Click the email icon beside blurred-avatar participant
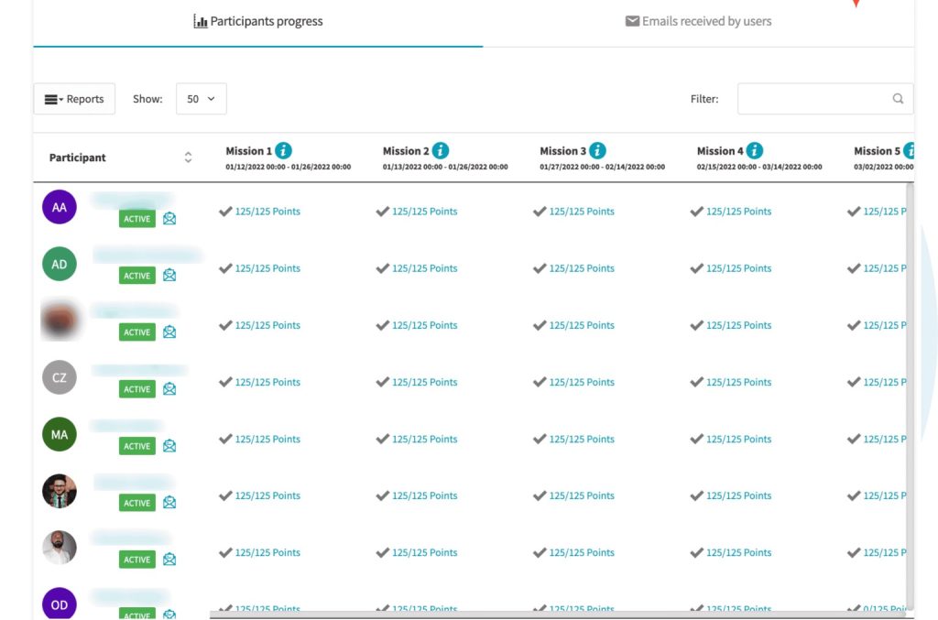 click(x=169, y=332)
